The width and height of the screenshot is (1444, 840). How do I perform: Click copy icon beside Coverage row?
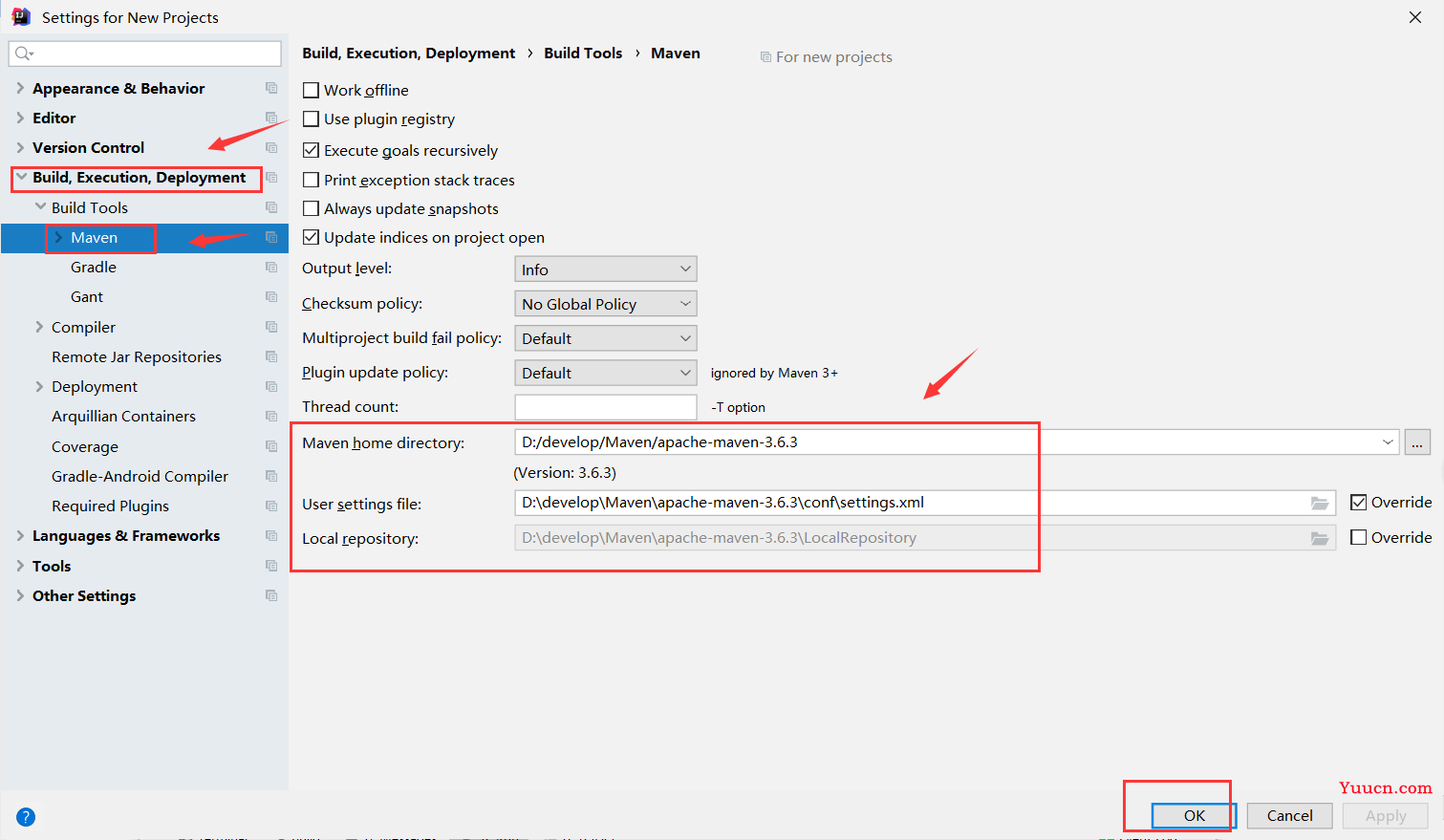[x=271, y=446]
